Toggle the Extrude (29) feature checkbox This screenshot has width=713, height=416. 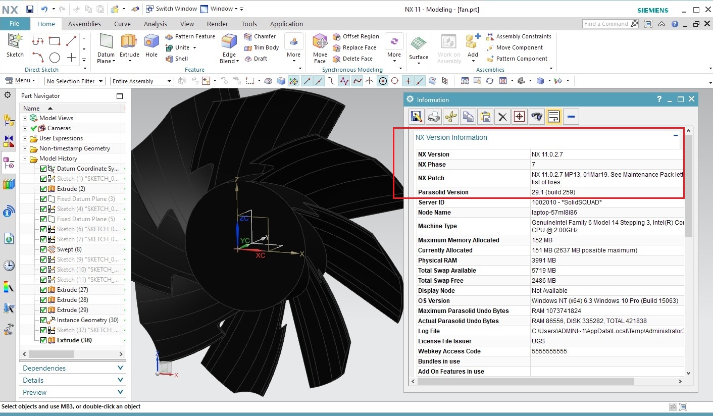[43, 310]
